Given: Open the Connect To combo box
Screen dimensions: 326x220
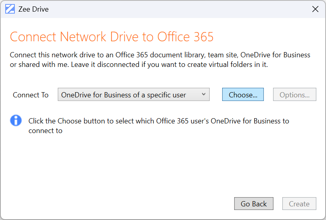Looking at the screenshot, I should pos(134,95).
